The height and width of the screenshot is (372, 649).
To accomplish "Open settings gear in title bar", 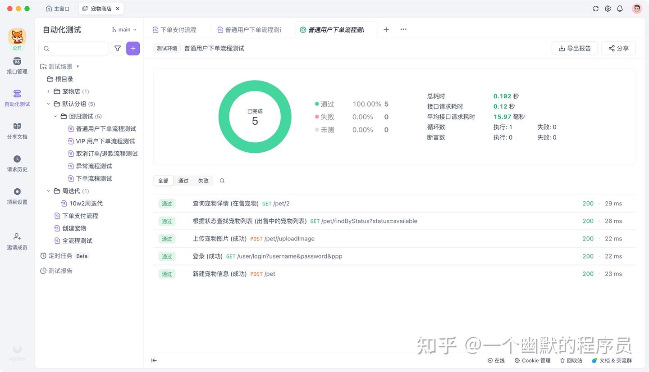I will [x=608, y=9].
